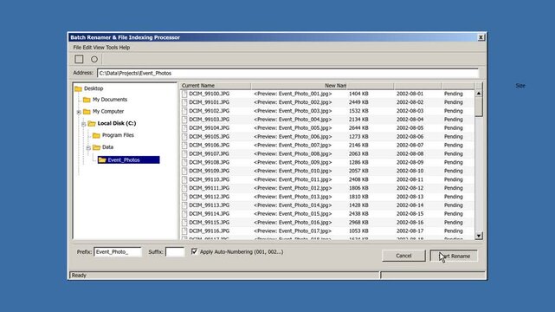Click file icon beside DCIM_99110.JPG
The image size is (555, 312).
pos(184,179)
